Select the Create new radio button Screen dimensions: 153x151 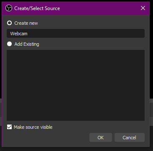pyautogui.click(x=9, y=23)
